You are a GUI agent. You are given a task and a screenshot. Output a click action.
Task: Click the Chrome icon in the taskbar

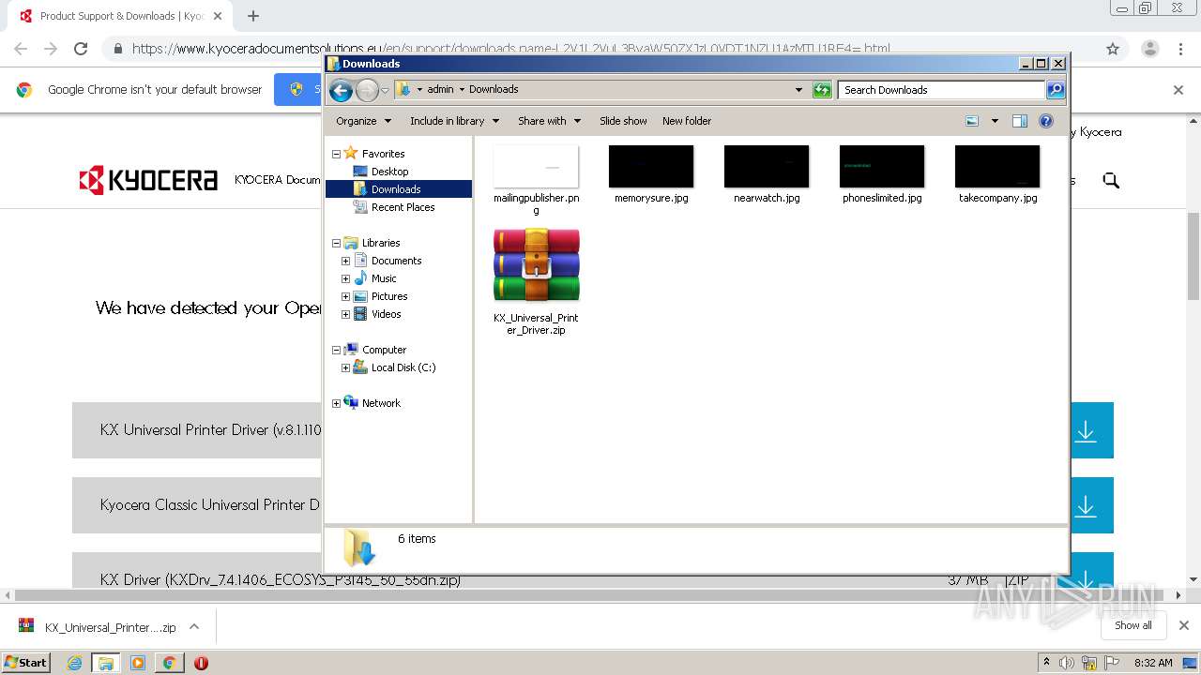(x=169, y=663)
